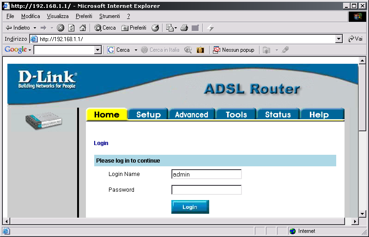Image resolution: width=369 pixels, height=237 pixels.
Task: Click the Vai go button
Action: (355, 39)
